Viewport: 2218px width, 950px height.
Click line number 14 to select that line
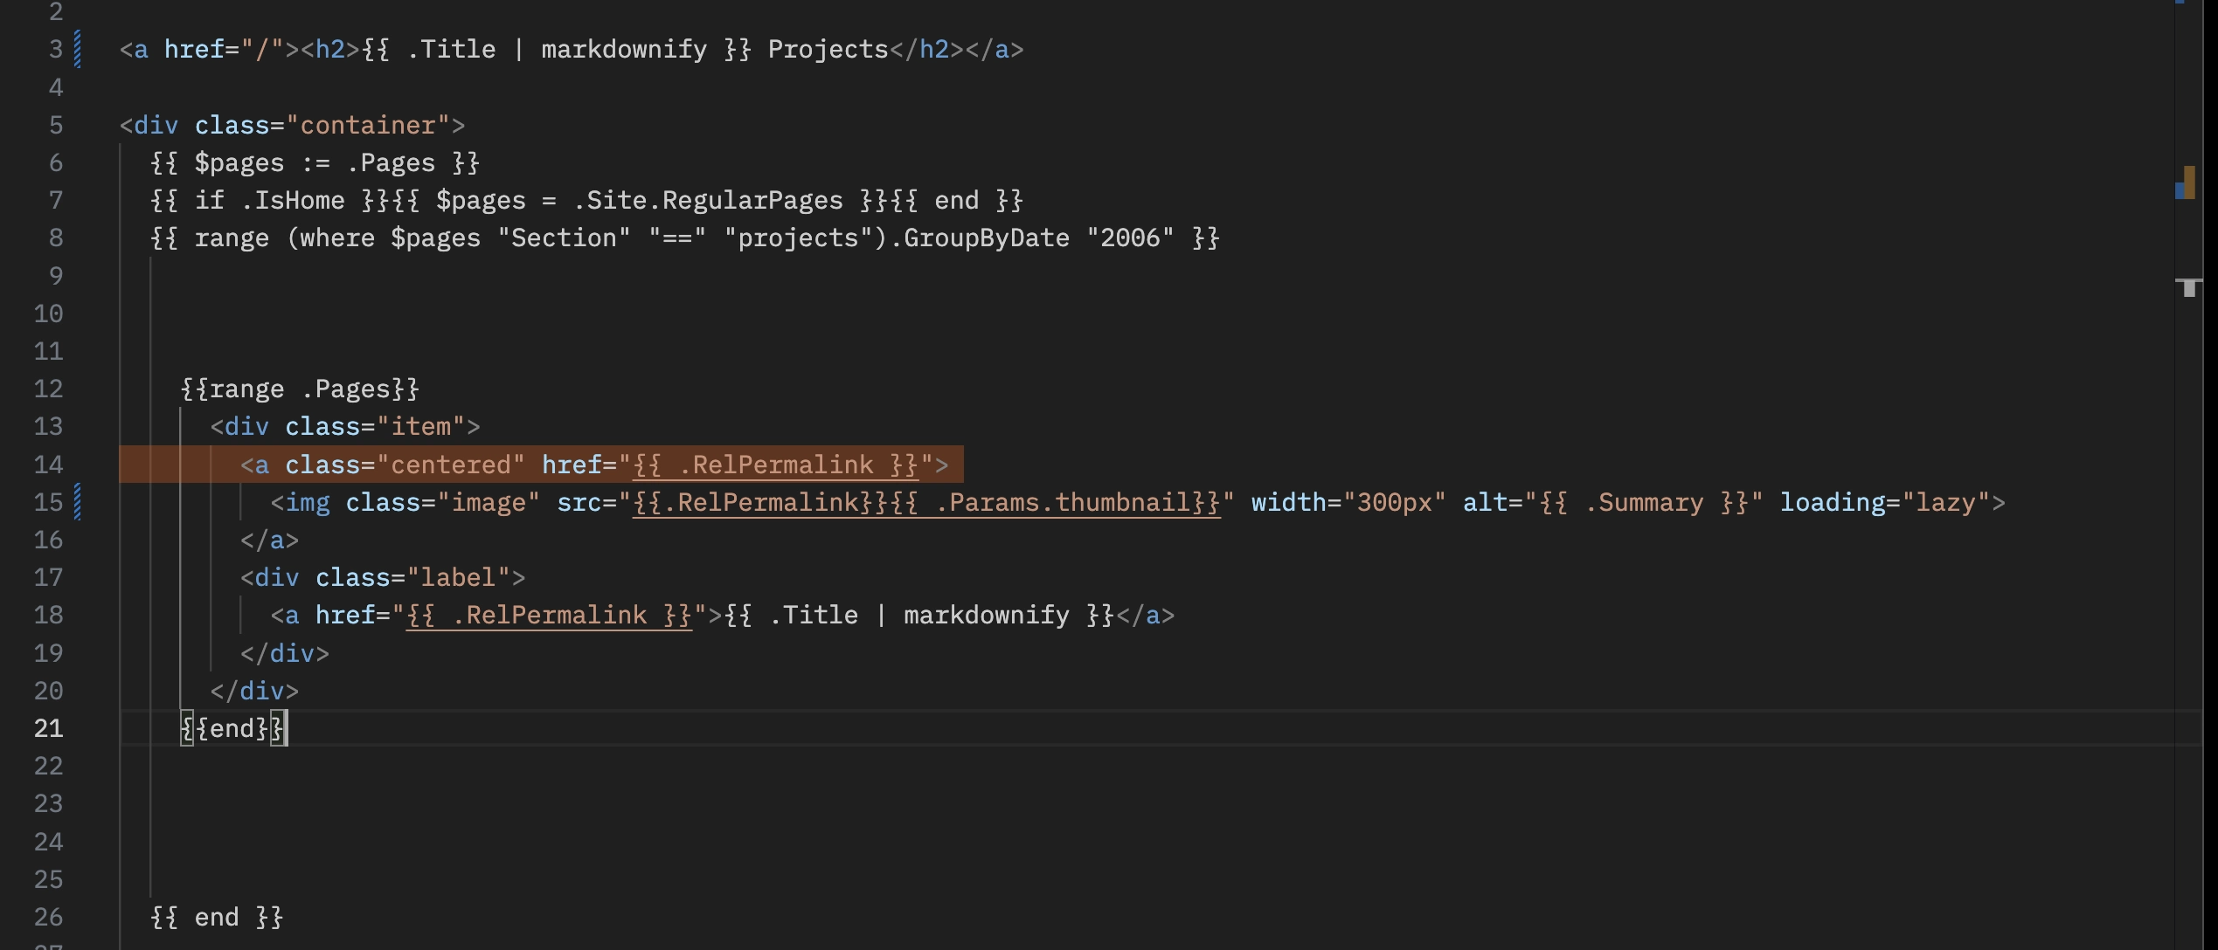click(50, 465)
